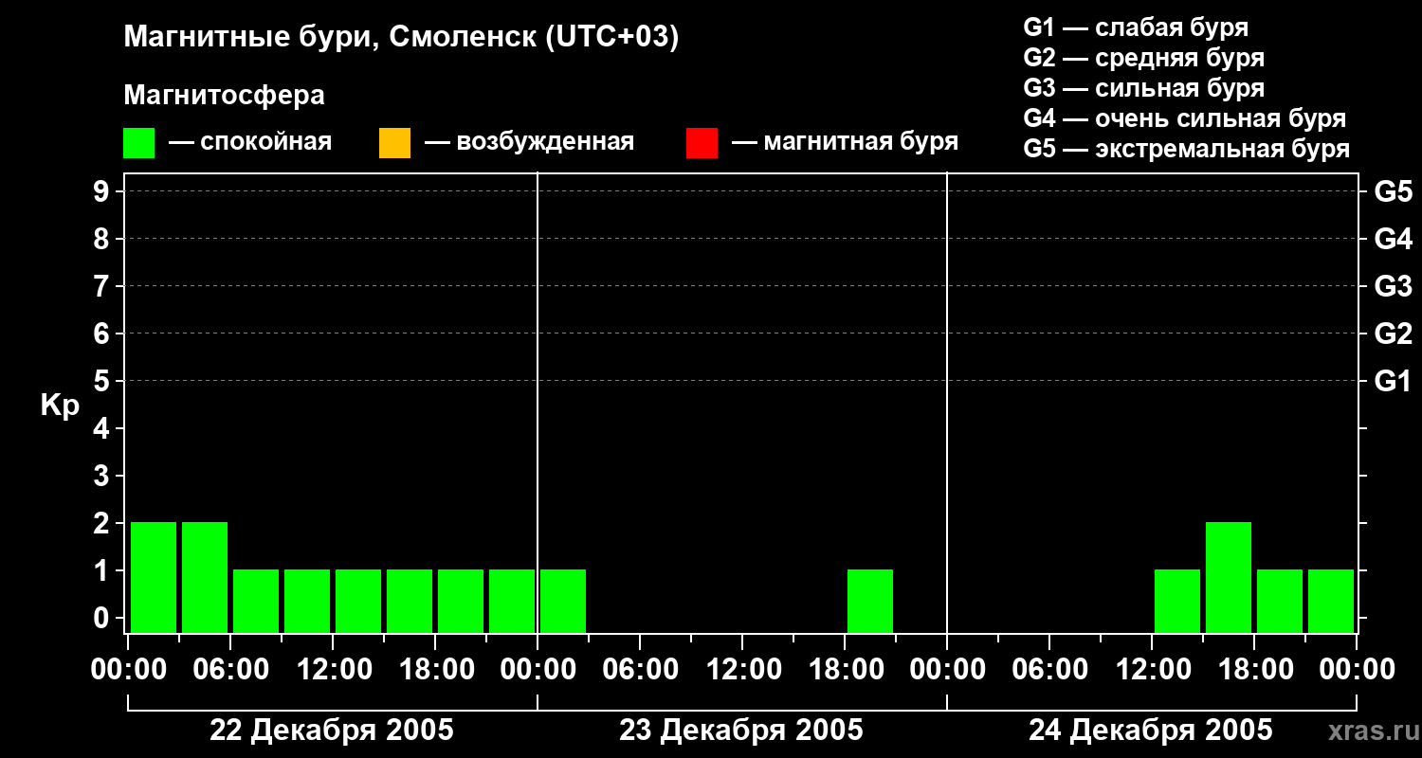Click the '22 Декабря 2005' date label
This screenshot has width=1422, height=758.
(332, 731)
